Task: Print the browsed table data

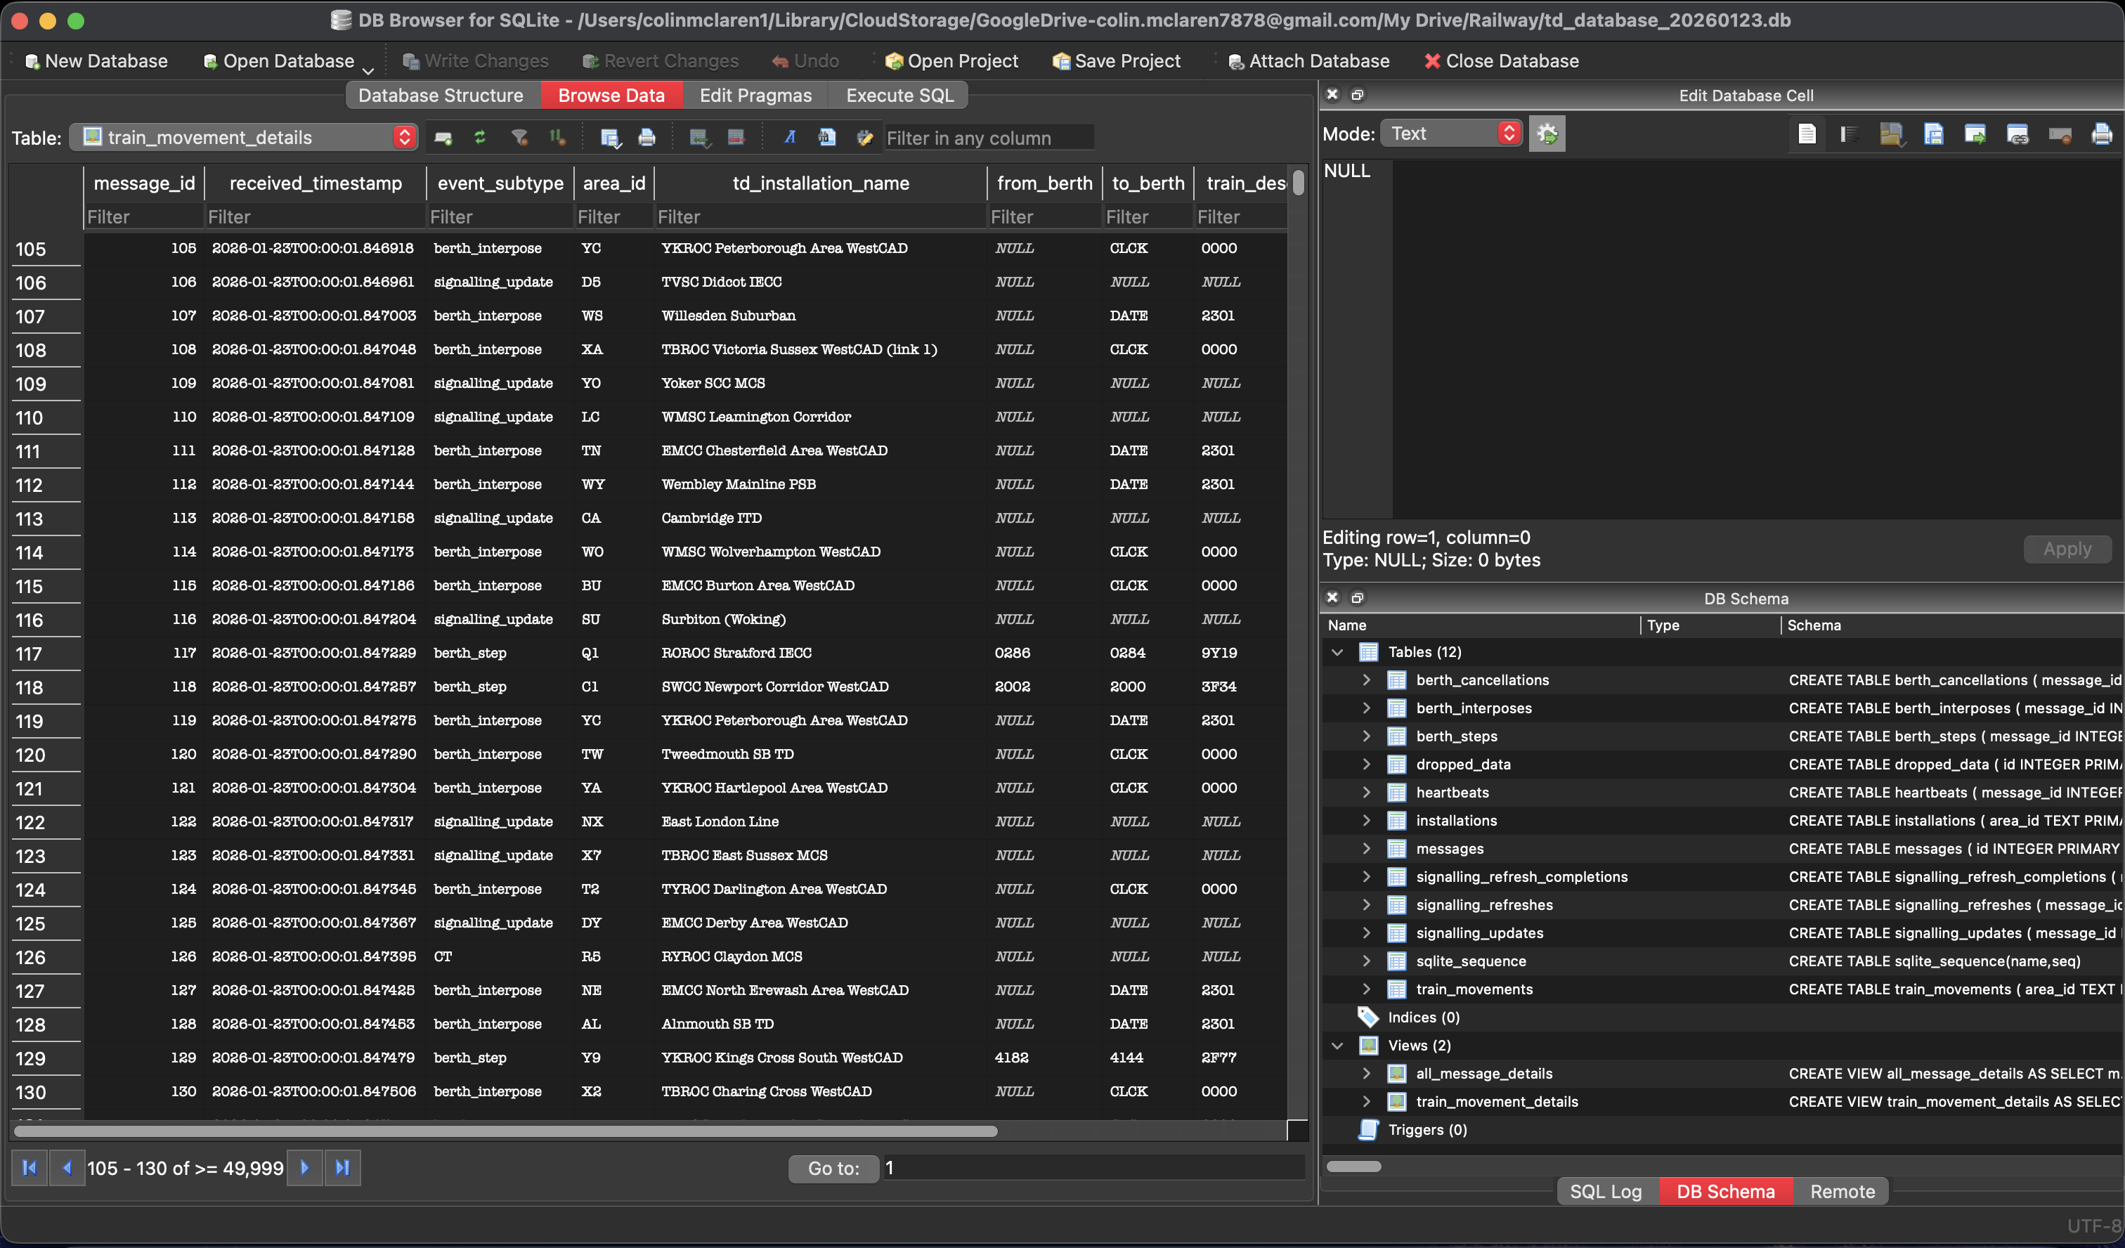Action: [646, 136]
